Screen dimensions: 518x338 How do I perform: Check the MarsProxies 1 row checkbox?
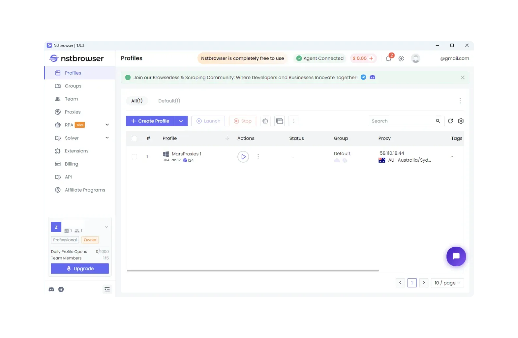(134, 157)
